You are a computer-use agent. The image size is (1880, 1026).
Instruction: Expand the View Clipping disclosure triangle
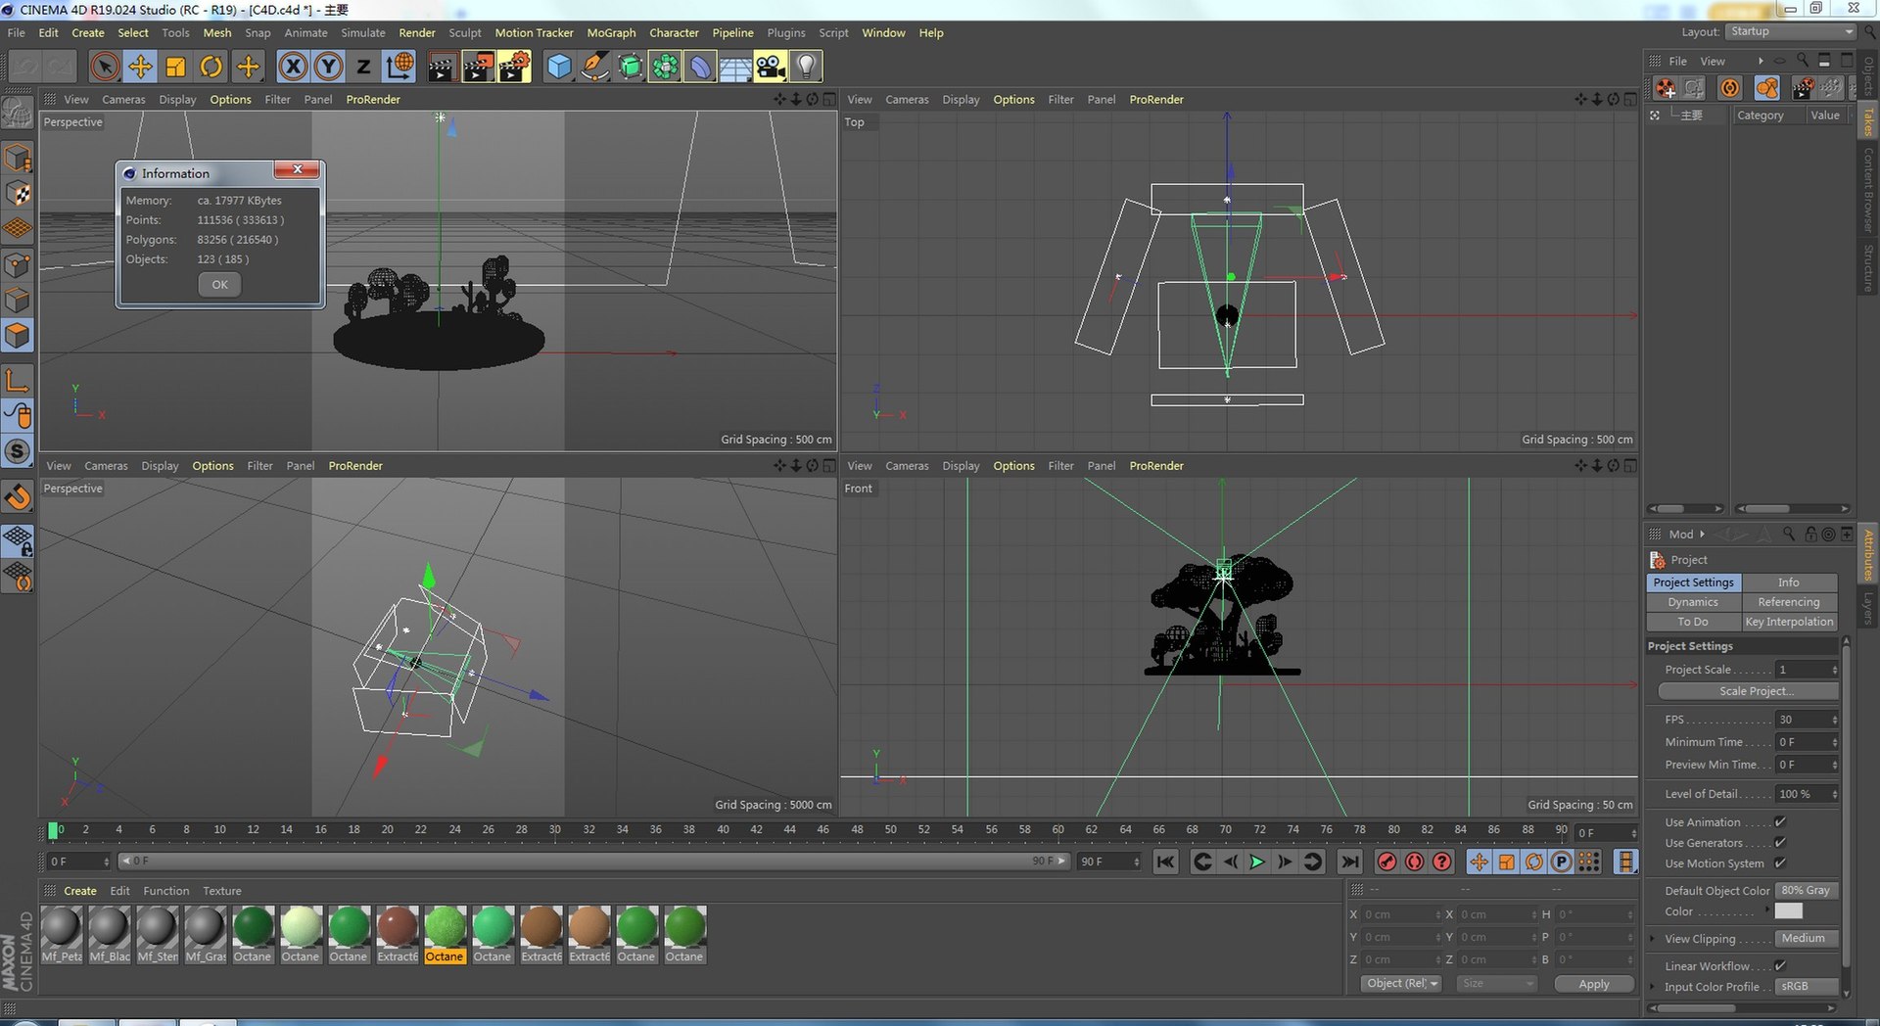pos(1653,939)
